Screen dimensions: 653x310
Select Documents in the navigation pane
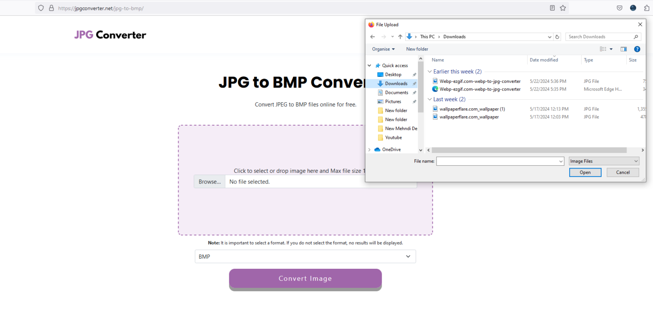397,93
